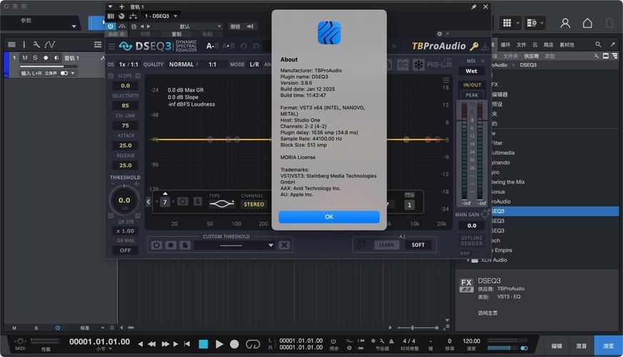Click the preset save disk icon

[134, 26]
